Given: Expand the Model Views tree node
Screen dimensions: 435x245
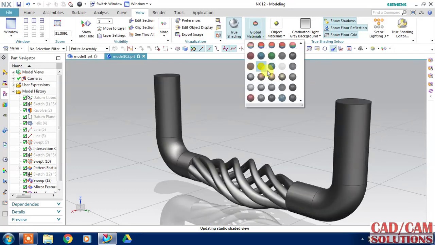Looking at the screenshot, I should click(13, 72).
